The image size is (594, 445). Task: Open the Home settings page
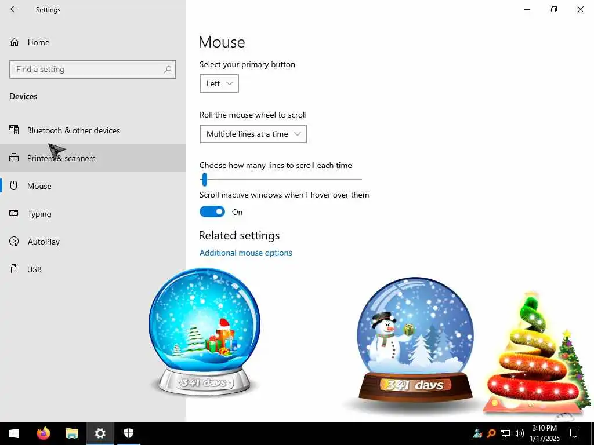tap(93, 42)
